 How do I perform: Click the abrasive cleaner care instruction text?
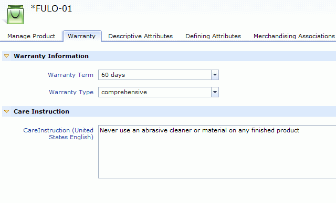point(199,130)
